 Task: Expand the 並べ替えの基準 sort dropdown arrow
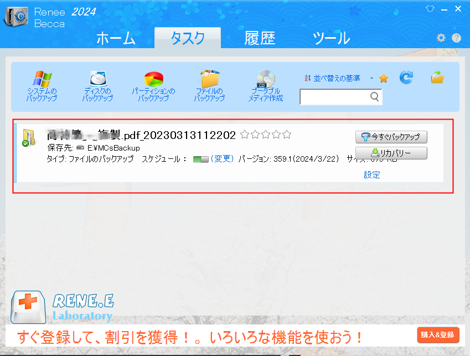371,79
